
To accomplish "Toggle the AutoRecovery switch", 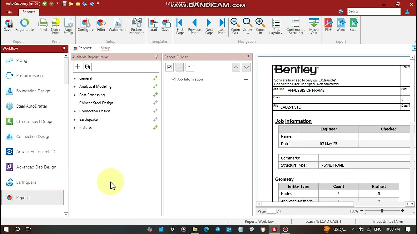I will click(34, 4).
